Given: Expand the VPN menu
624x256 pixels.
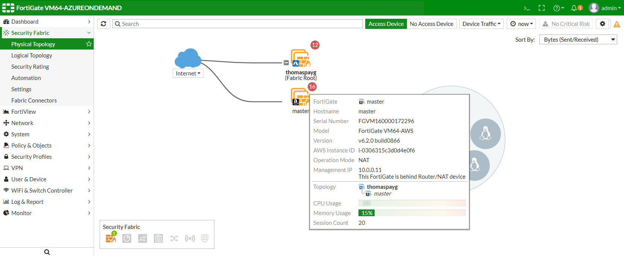Looking at the screenshot, I should [x=47, y=168].
